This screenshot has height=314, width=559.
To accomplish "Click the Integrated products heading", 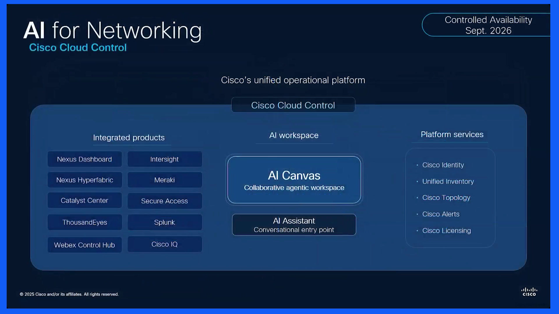I will [x=129, y=138].
